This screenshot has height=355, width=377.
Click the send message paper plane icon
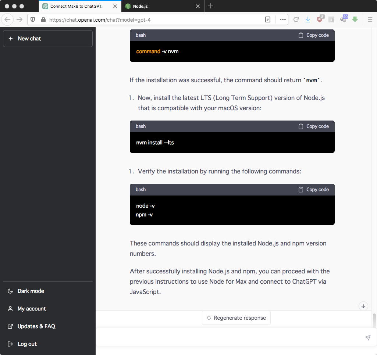coord(368,337)
